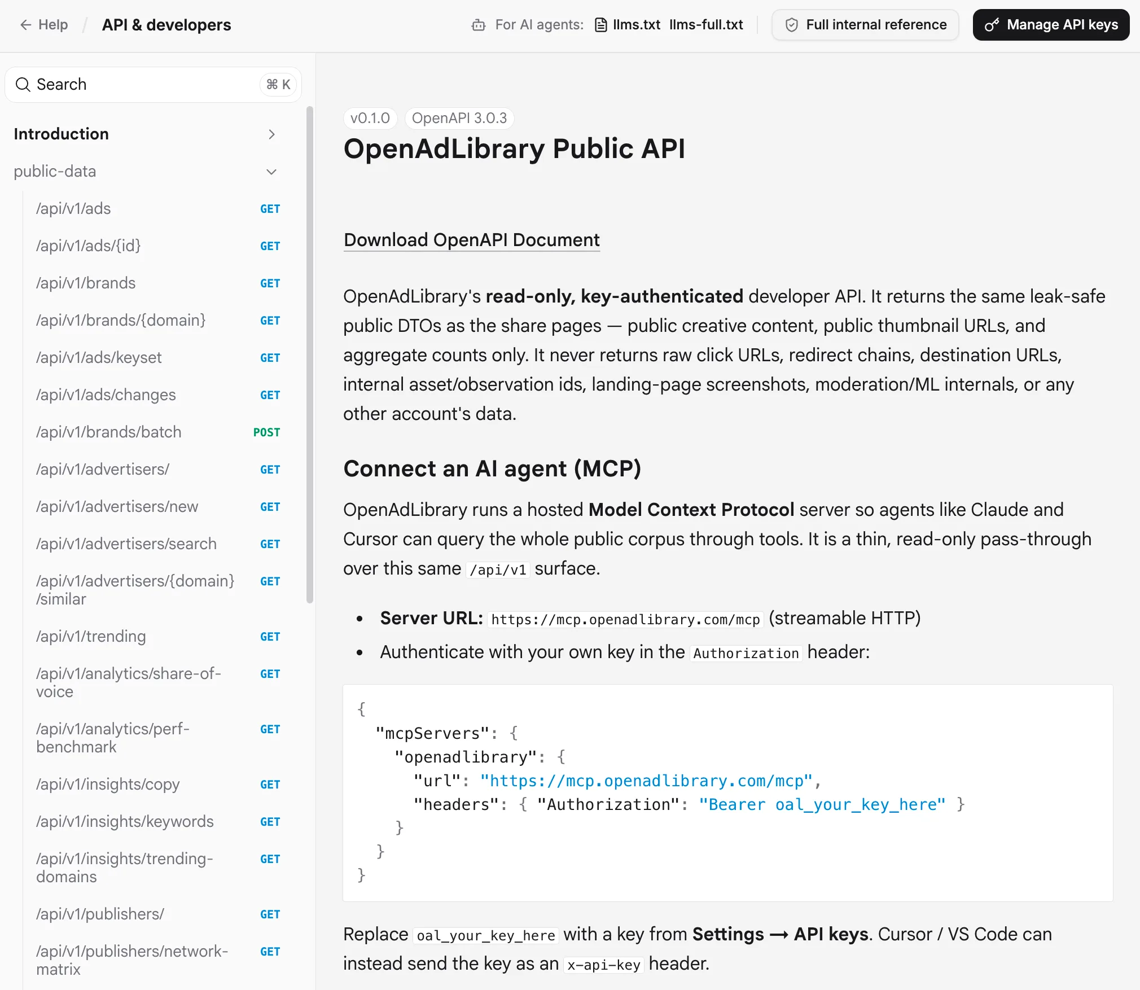Click the Authorization inline code in the bullet
This screenshot has width=1140, height=990.
746,653
